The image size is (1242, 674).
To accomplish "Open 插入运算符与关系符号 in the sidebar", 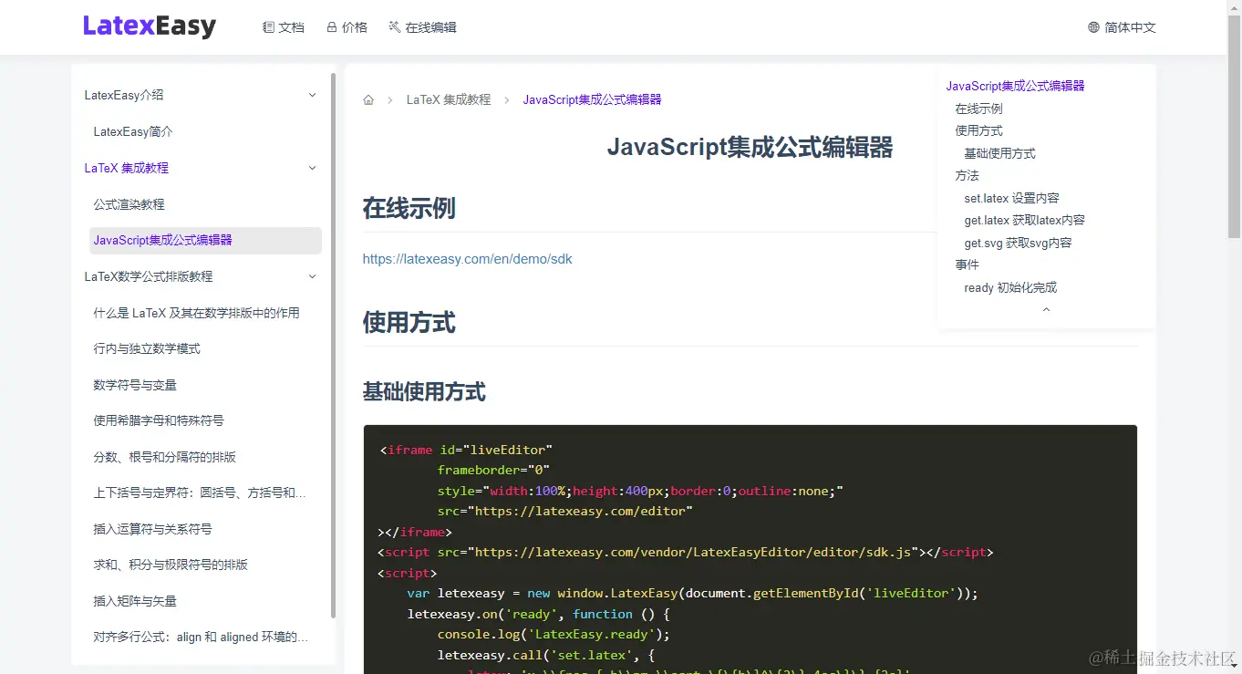I will (152, 529).
